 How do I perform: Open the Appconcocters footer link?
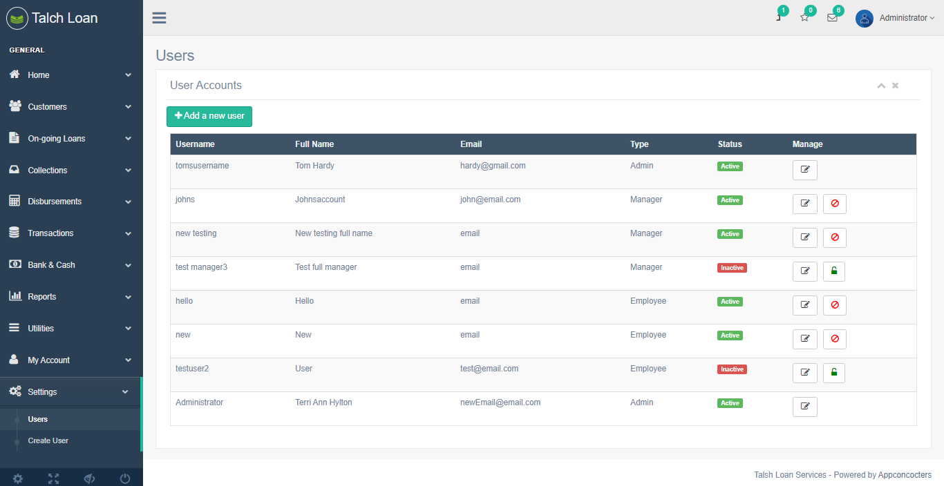tap(905, 475)
